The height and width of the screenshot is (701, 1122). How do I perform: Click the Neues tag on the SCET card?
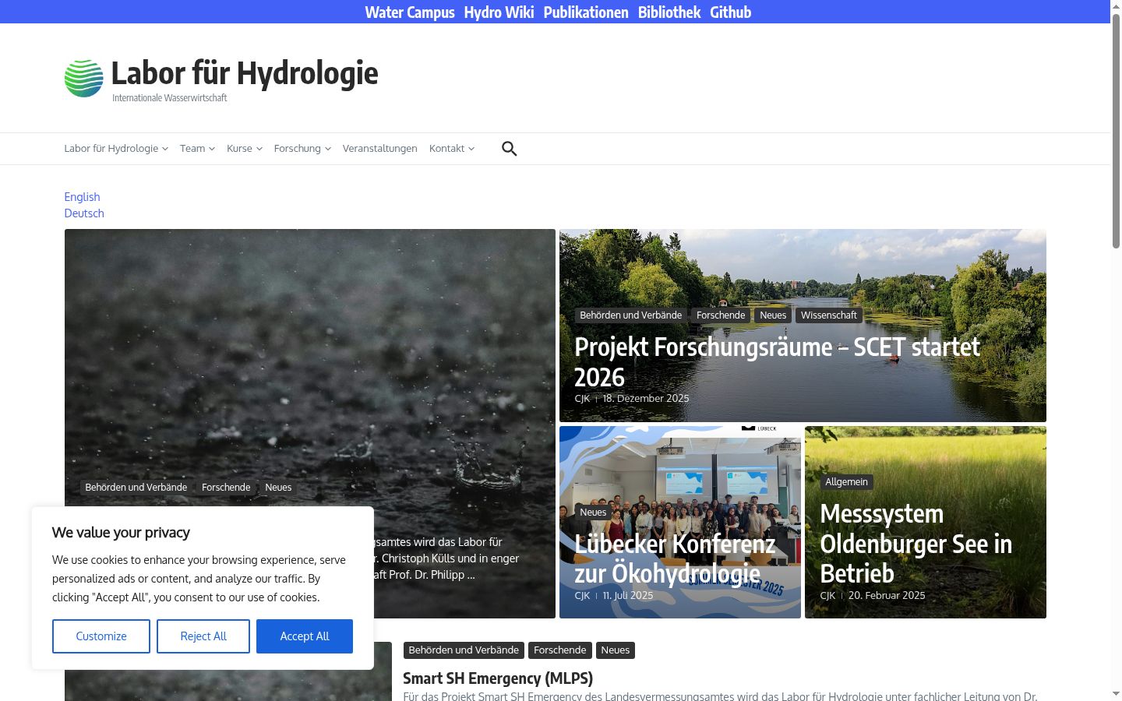(x=773, y=315)
